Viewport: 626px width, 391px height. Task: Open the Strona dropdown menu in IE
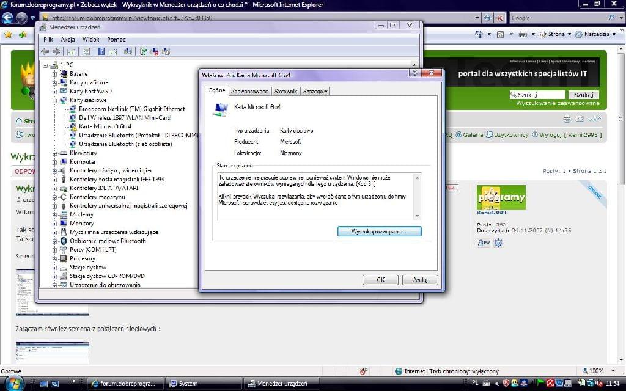point(555,34)
